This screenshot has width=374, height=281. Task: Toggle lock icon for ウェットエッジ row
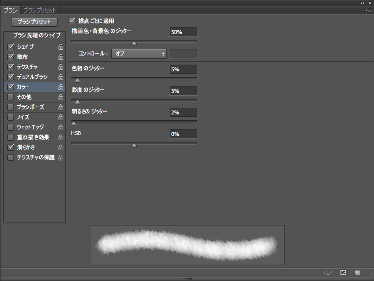point(61,127)
